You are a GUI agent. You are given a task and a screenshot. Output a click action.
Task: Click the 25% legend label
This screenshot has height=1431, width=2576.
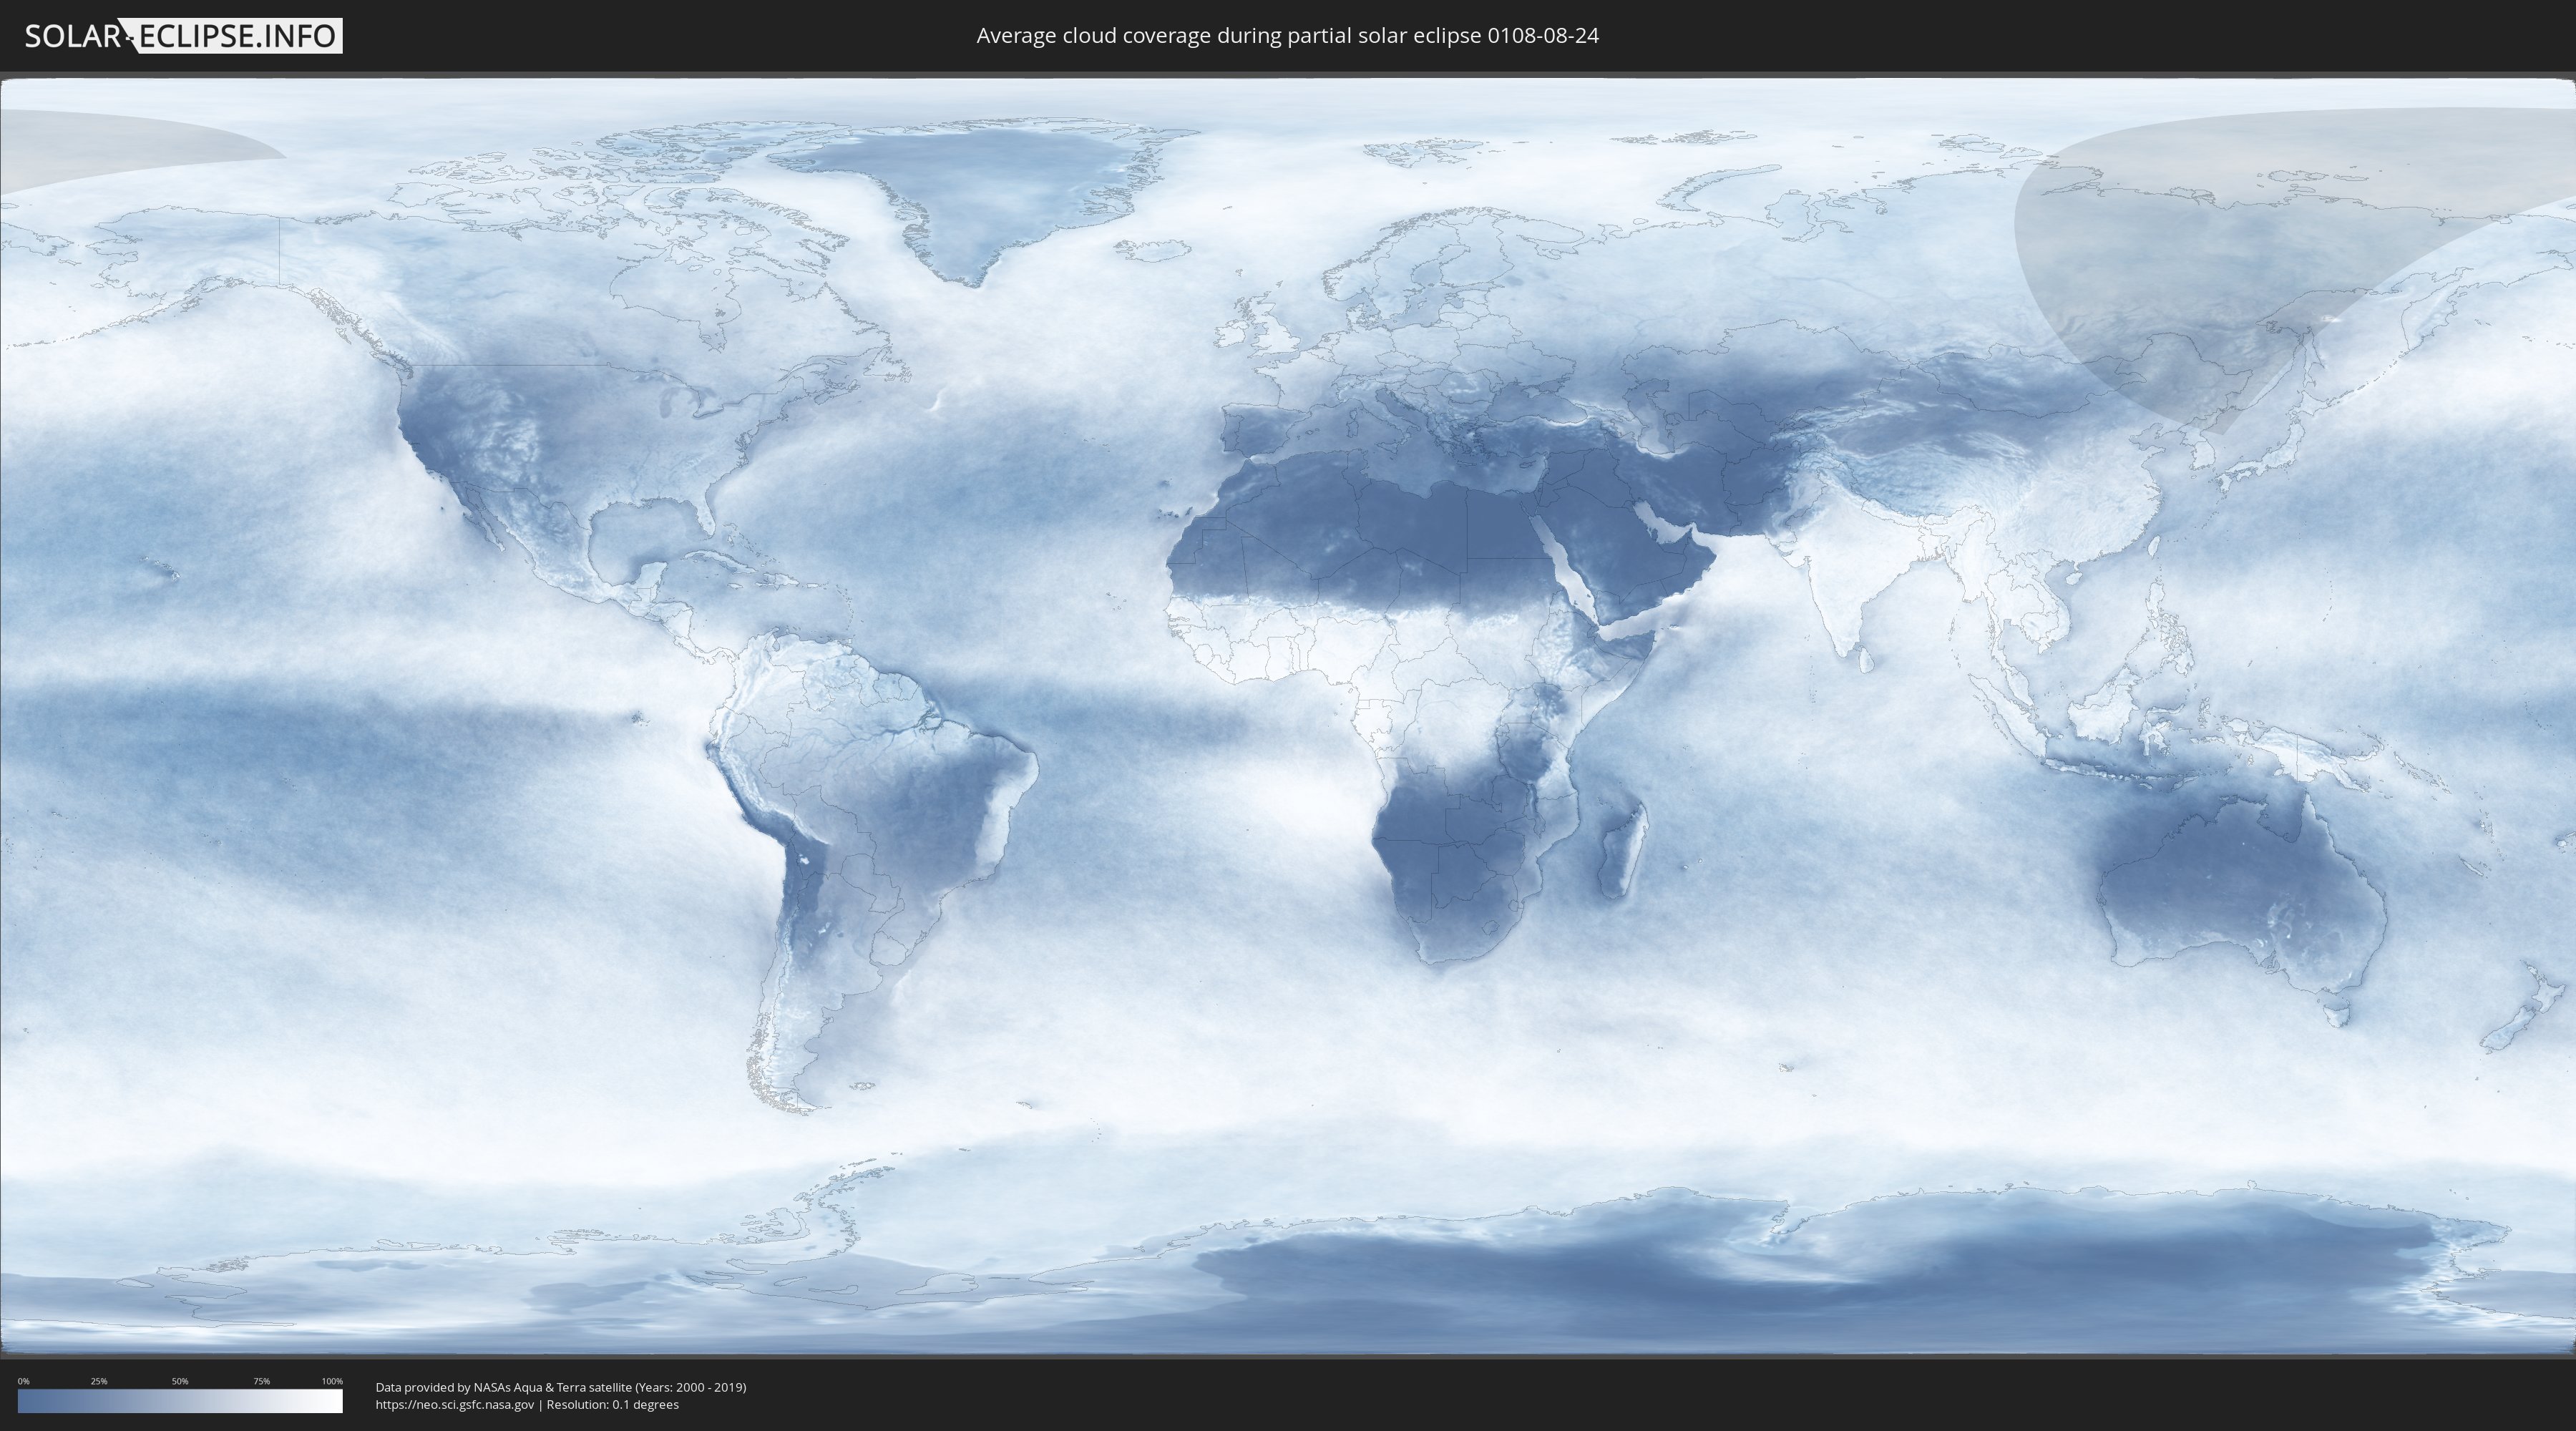click(x=99, y=1381)
